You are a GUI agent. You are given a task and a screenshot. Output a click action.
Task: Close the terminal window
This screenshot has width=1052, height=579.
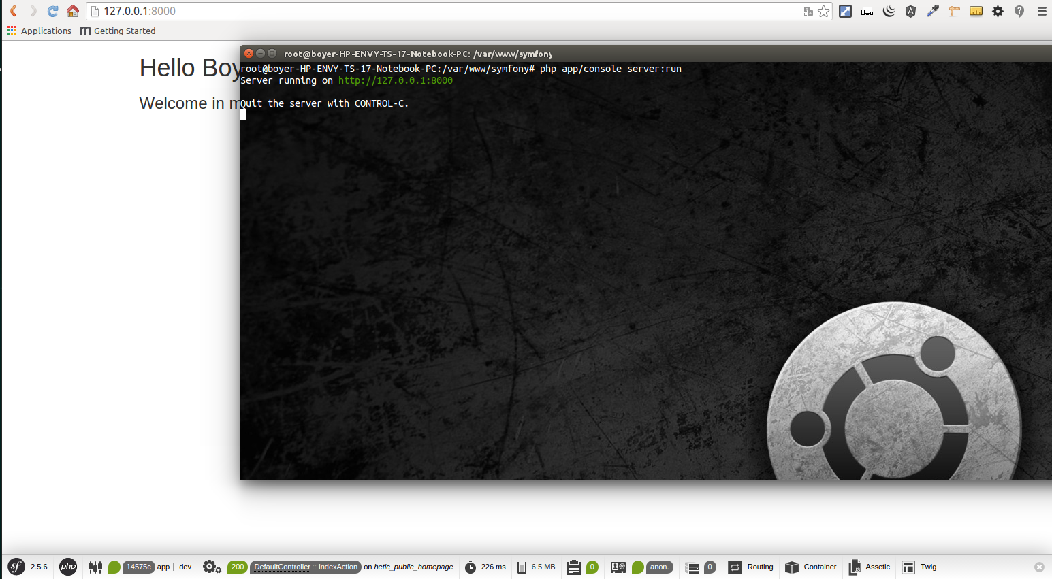[249, 53]
